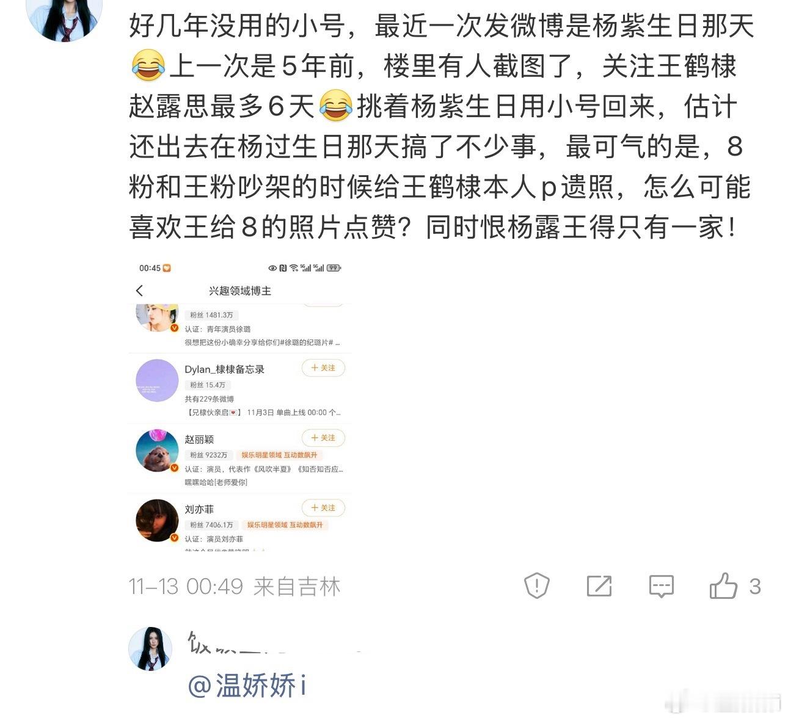Open the embedded screenshot image

pos(240,406)
